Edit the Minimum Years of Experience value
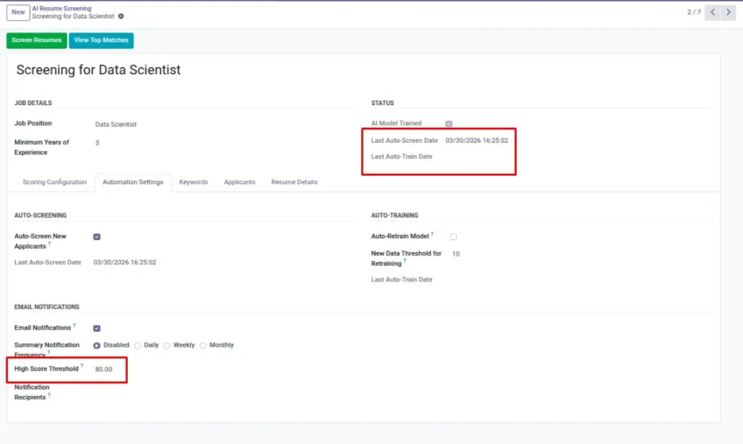The height and width of the screenshot is (444, 743). pyautogui.click(x=97, y=143)
